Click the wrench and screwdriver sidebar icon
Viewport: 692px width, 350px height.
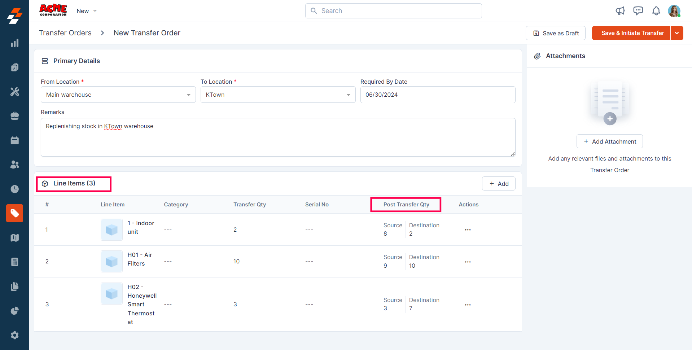point(14,92)
